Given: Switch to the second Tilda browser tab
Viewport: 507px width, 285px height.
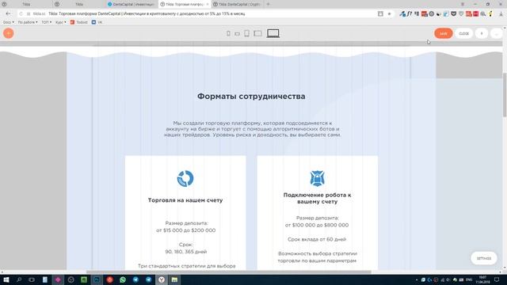Looking at the screenshot, I should click(x=78, y=5).
